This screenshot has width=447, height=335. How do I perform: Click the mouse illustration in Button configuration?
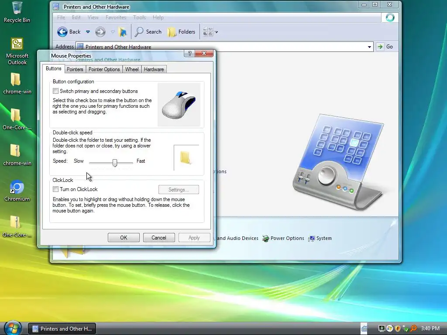tap(179, 105)
